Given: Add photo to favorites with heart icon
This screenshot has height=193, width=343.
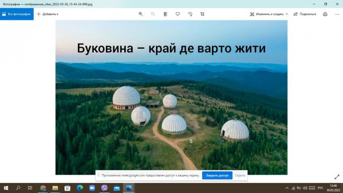Looking at the screenshot, I should [178, 14].
